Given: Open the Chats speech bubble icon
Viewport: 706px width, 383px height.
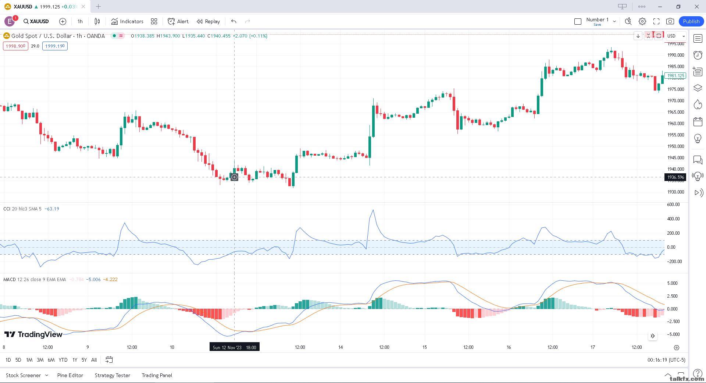Looking at the screenshot, I should point(698,160).
